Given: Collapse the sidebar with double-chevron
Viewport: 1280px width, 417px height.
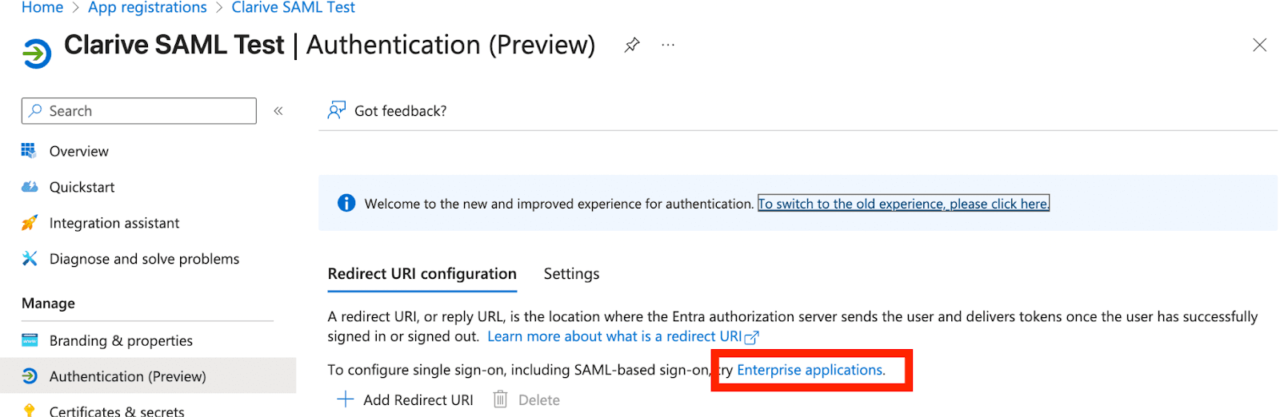Looking at the screenshot, I should tap(278, 111).
